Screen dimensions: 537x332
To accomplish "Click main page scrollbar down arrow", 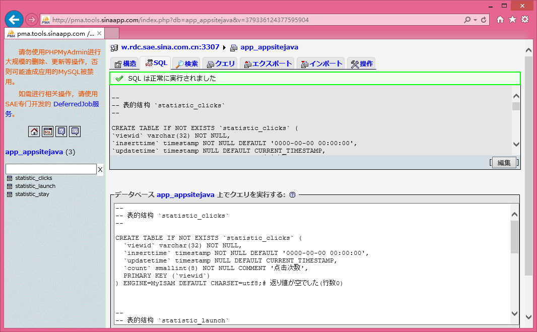I will [528, 317].
